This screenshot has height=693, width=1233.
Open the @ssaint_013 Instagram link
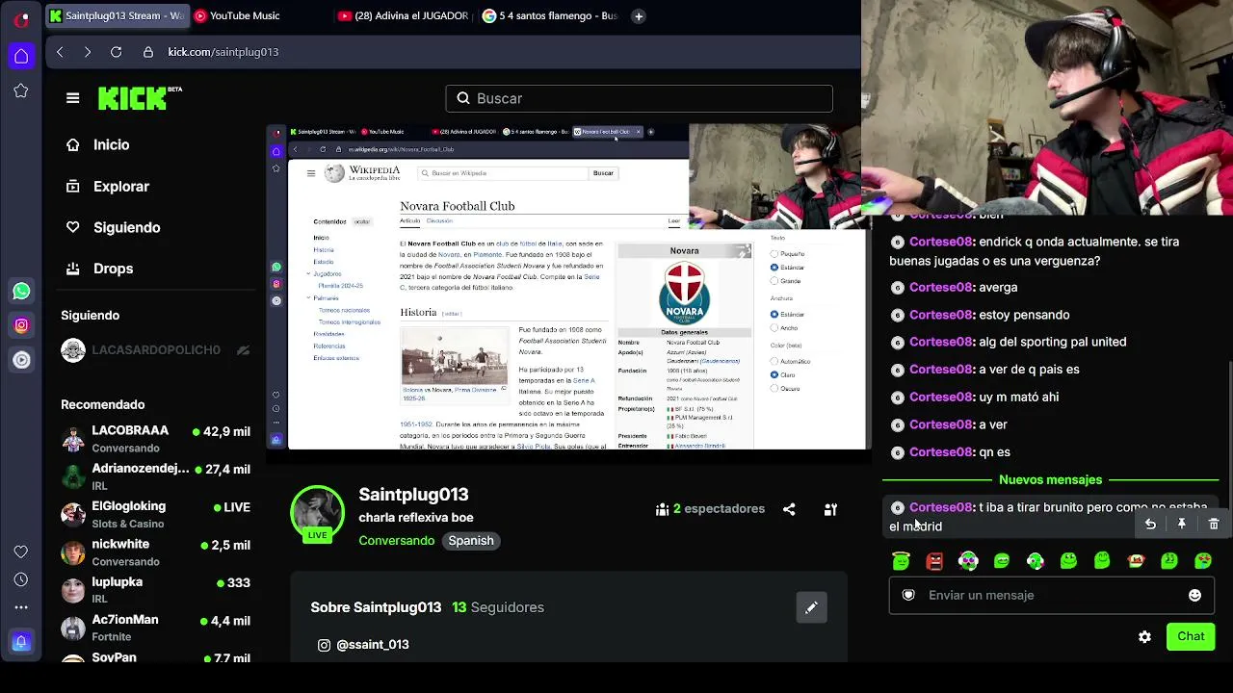[x=363, y=645]
